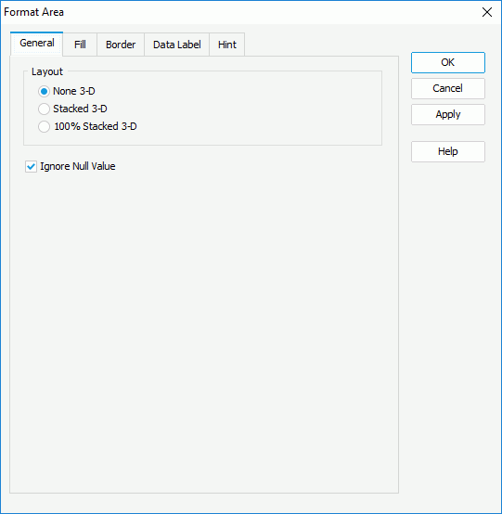Switch to the General tab
Screen dimensions: 502x514
tap(37, 44)
